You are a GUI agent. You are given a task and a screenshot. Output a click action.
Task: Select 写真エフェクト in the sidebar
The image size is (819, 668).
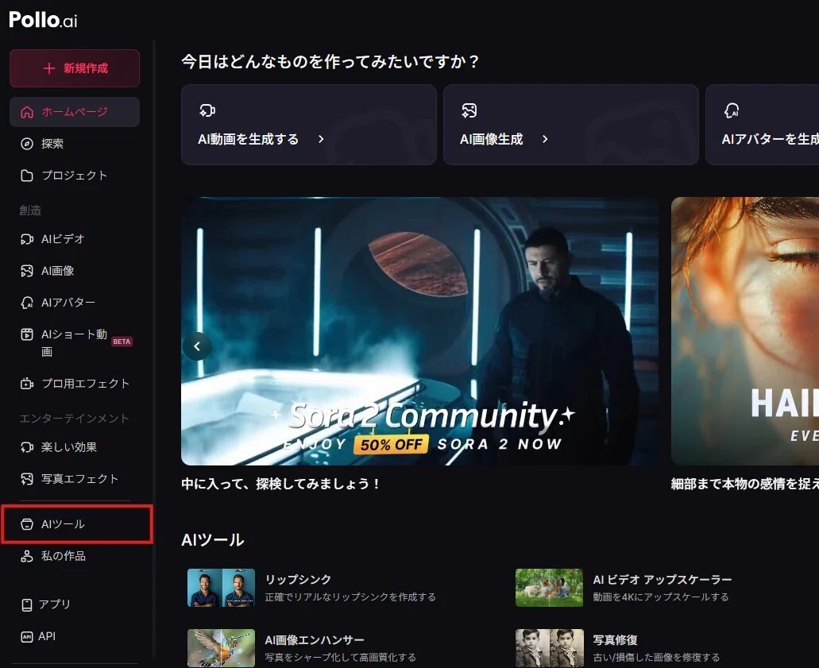click(75, 479)
